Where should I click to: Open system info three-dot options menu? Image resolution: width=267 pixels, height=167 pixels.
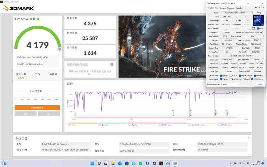coord(249,138)
